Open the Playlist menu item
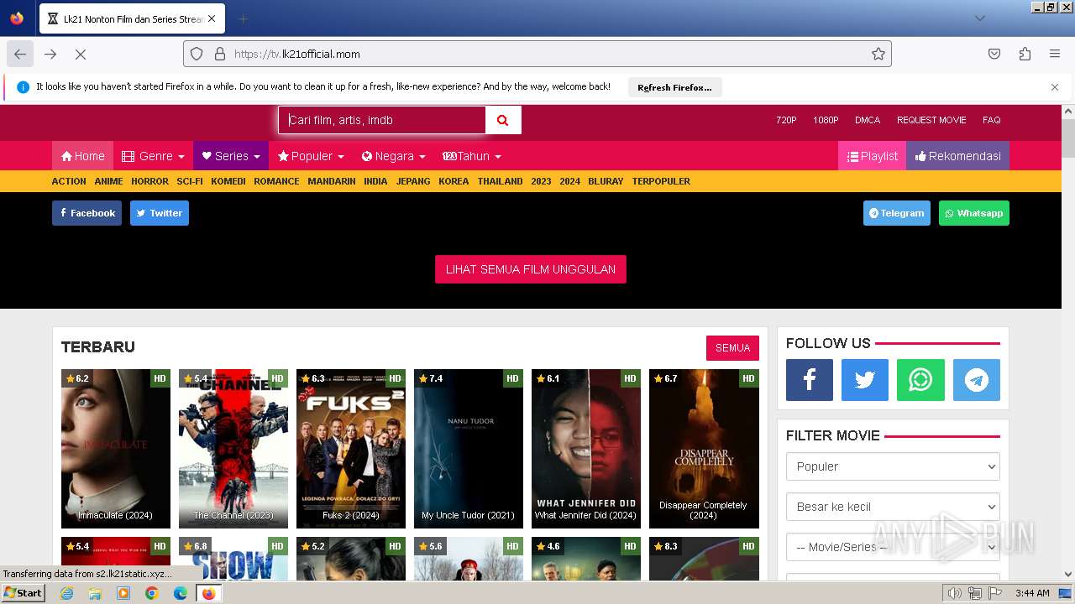The height and width of the screenshot is (604, 1075). click(x=872, y=156)
